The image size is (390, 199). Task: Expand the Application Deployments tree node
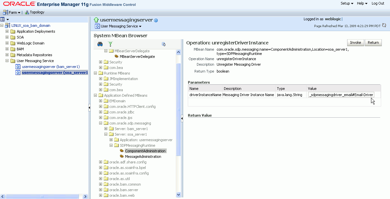(7, 31)
